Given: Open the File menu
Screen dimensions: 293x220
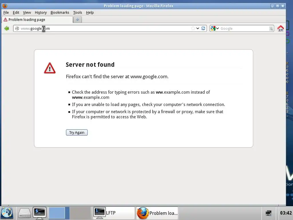Looking at the screenshot, I should [x=6, y=13].
